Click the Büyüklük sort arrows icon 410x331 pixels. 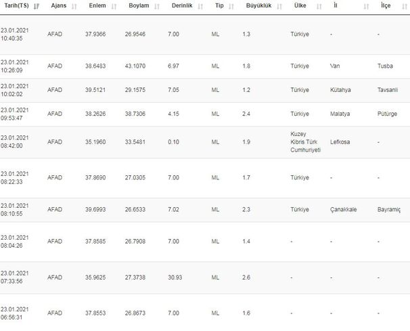(x=279, y=6)
